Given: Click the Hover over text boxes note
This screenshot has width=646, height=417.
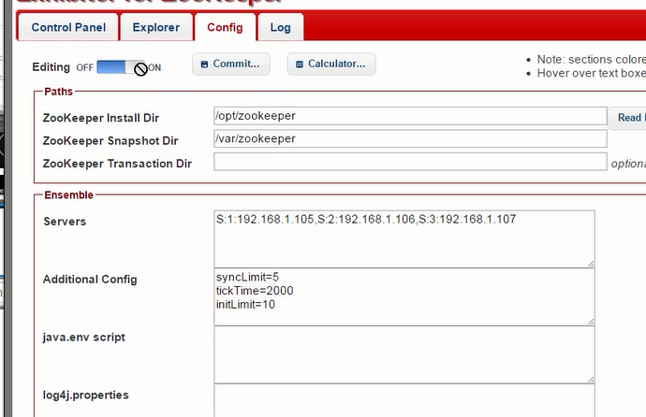Looking at the screenshot, I should click(x=591, y=73).
